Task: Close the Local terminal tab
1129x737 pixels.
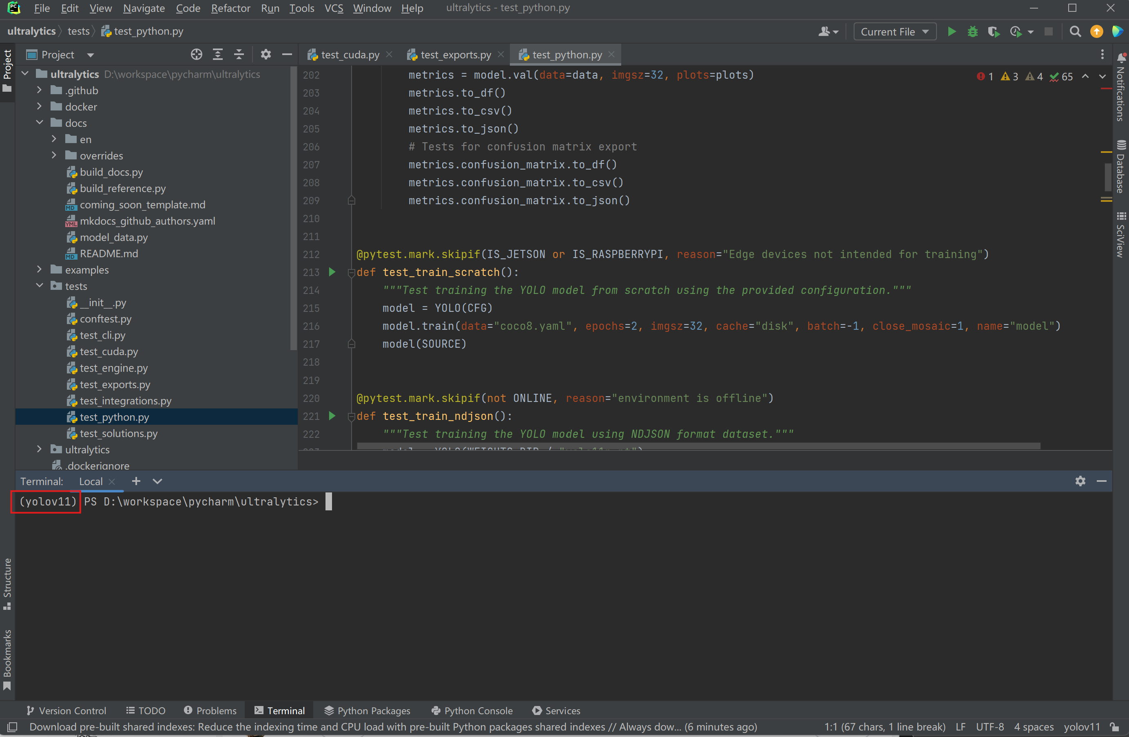Action: (112, 481)
